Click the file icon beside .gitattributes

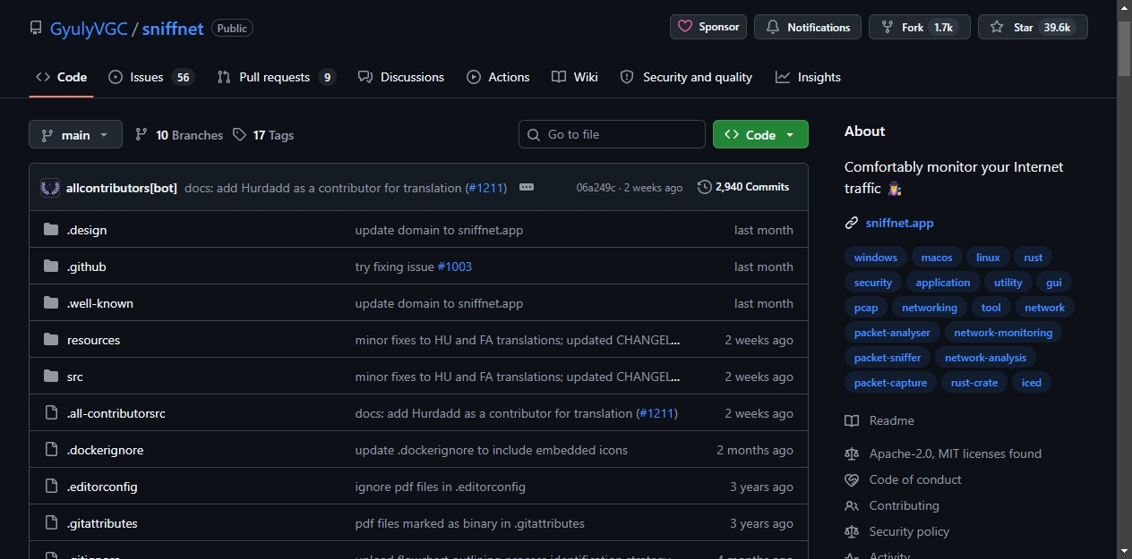coord(51,523)
